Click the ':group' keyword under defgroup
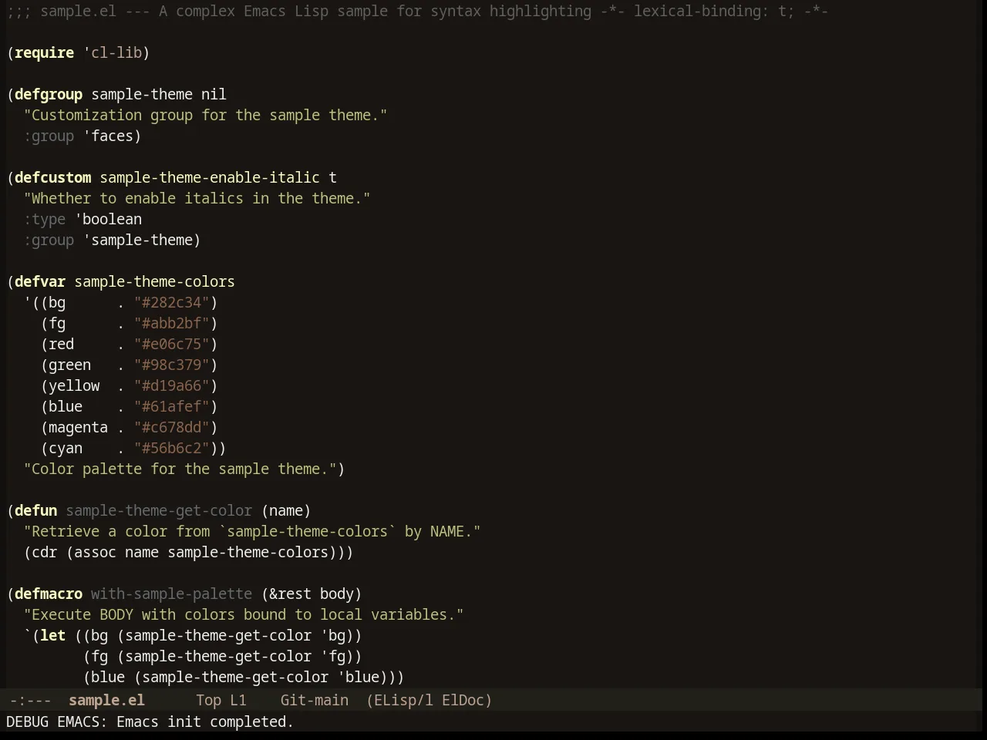This screenshot has width=987, height=740. tap(49, 136)
